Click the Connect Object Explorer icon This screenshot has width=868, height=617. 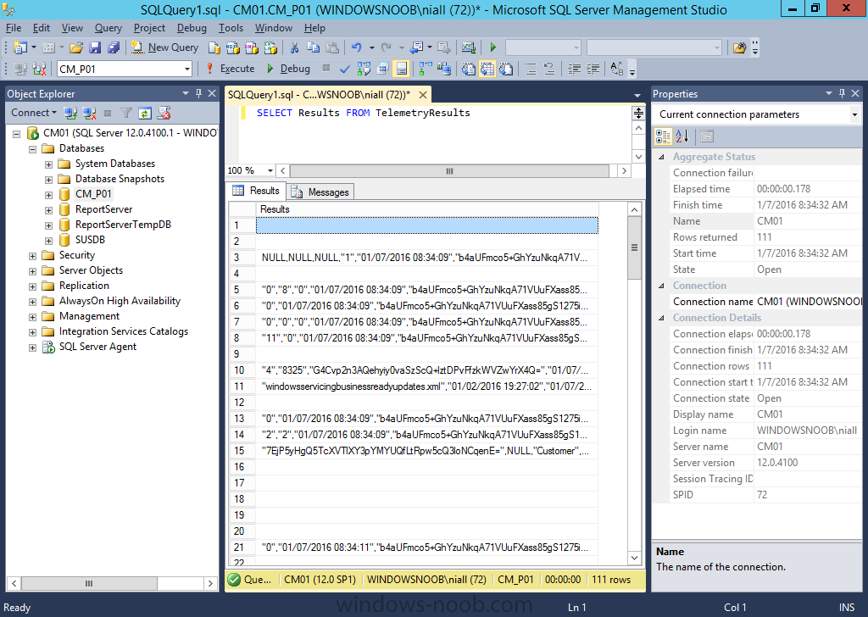point(70,114)
